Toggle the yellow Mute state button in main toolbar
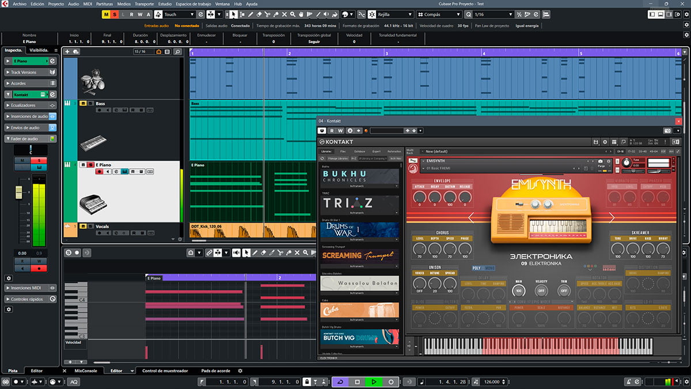The image size is (691, 389). 107,14
